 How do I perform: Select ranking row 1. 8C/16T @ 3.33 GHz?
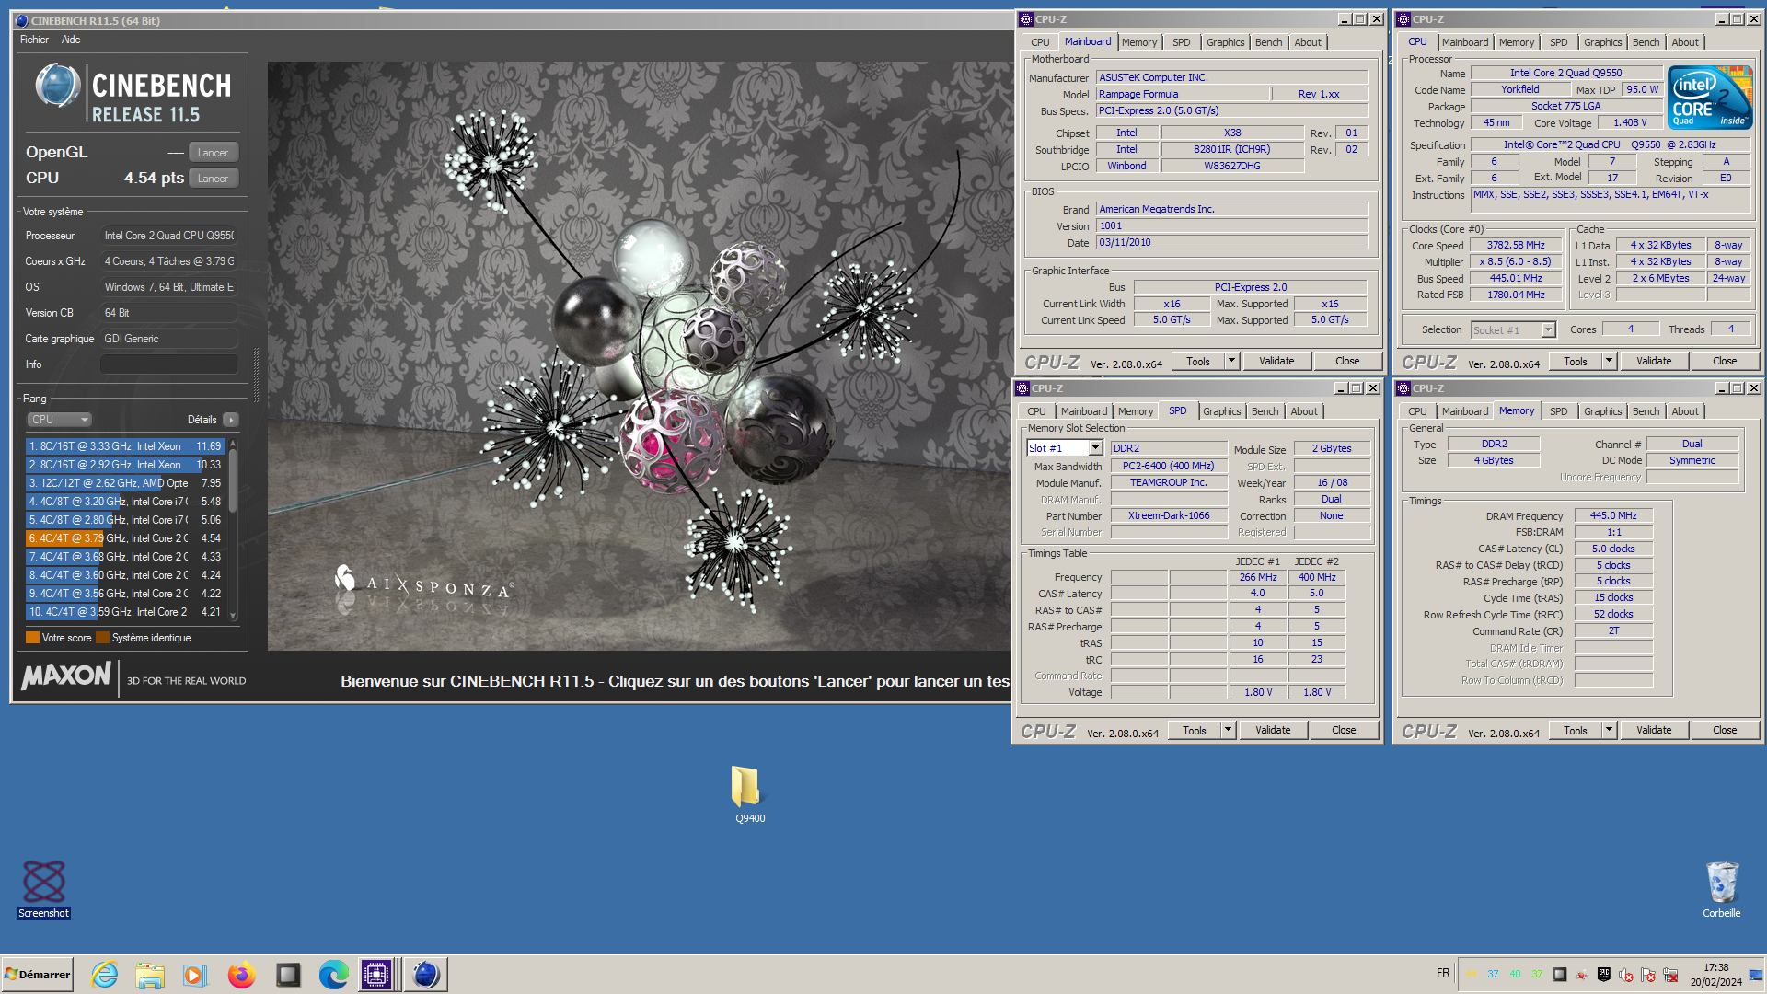coord(125,446)
